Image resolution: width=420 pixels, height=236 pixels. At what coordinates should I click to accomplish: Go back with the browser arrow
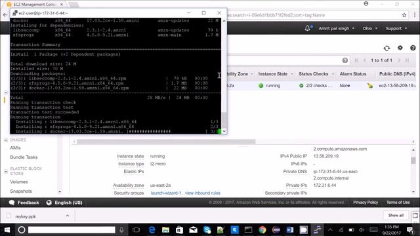coord(5,15)
